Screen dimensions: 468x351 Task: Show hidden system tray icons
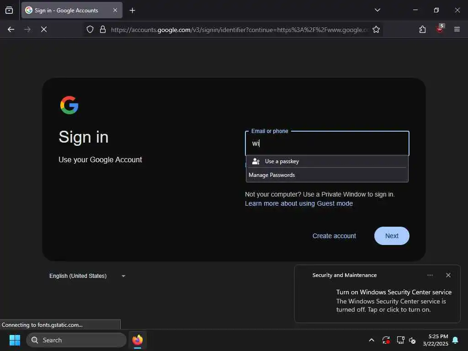click(x=372, y=340)
